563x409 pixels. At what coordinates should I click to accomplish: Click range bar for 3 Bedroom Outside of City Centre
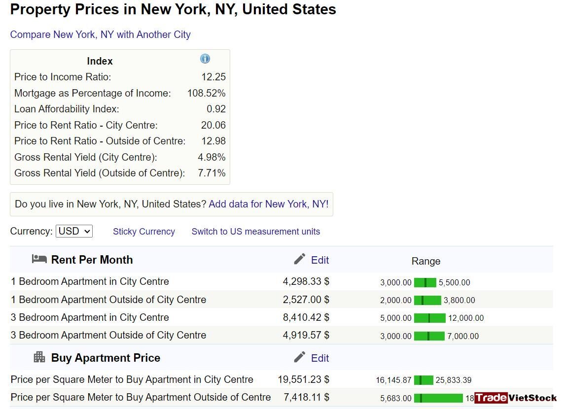429,336
